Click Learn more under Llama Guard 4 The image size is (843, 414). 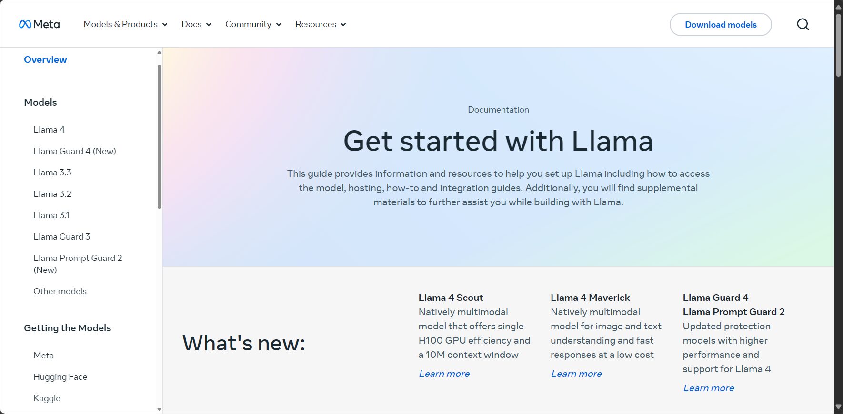(709, 388)
